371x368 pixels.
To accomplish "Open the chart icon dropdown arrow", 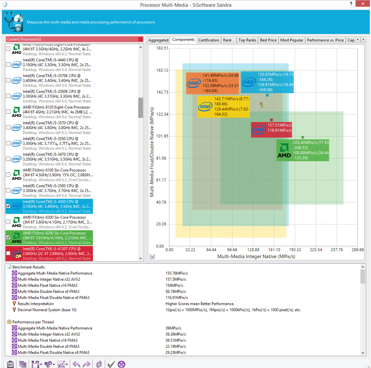I will [x=67, y=365].
